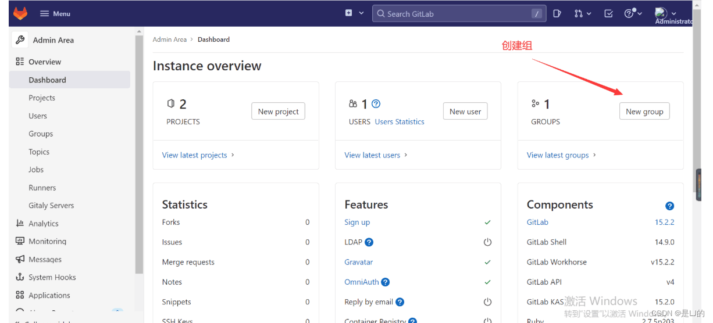
Task: Click the LDAP help icon
Action: [x=369, y=242]
